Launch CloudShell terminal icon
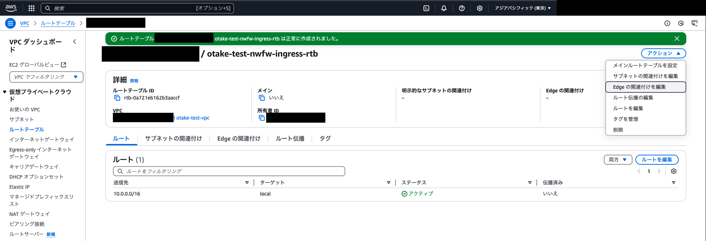This screenshot has width=706, height=241. [x=426, y=8]
